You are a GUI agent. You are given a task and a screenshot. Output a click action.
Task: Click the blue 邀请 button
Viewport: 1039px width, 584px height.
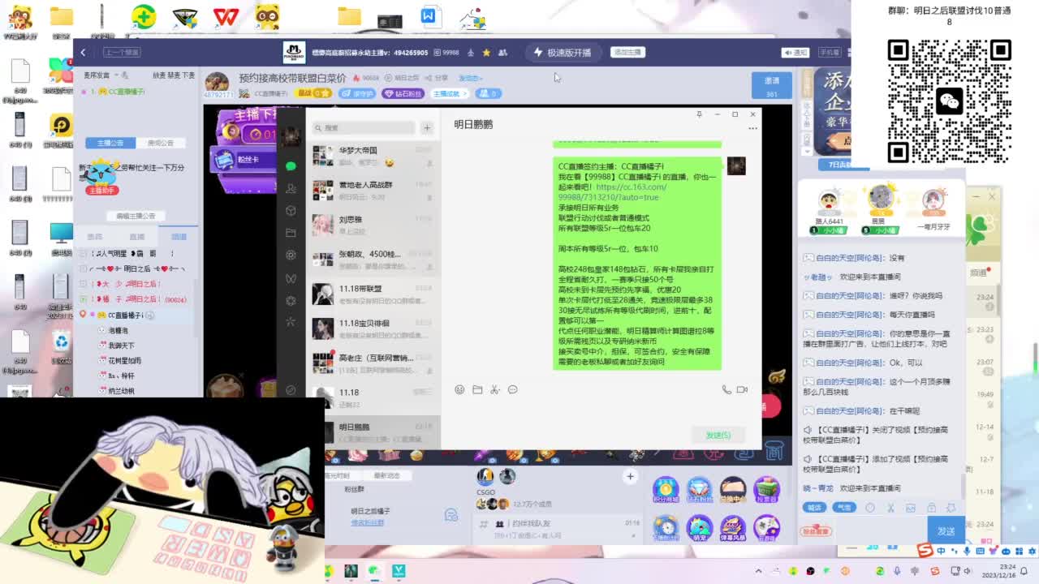pos(772,84)
